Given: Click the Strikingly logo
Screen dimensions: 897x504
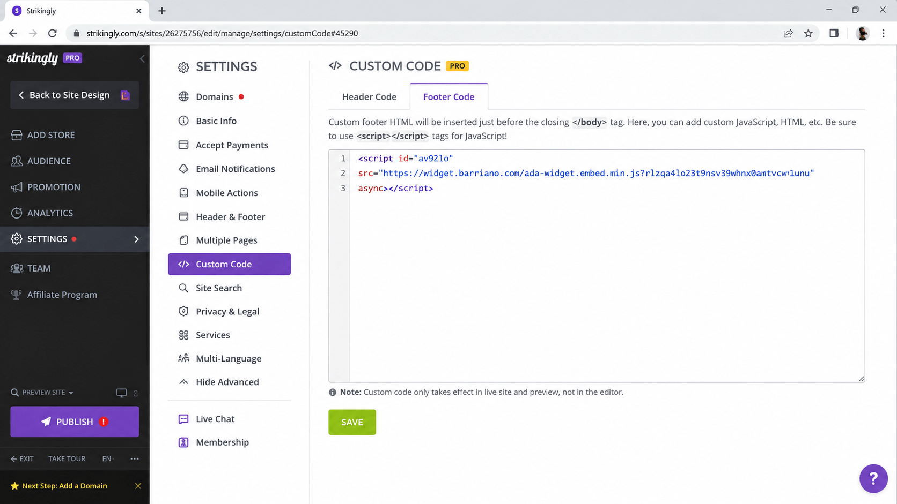Looking at the screenshot, I should 32,58.
